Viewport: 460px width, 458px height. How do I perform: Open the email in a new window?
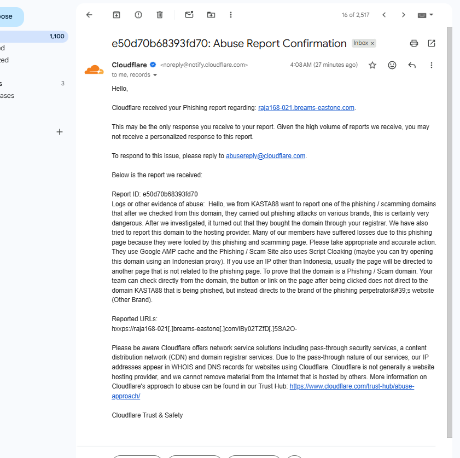click(x=432, y=43)
